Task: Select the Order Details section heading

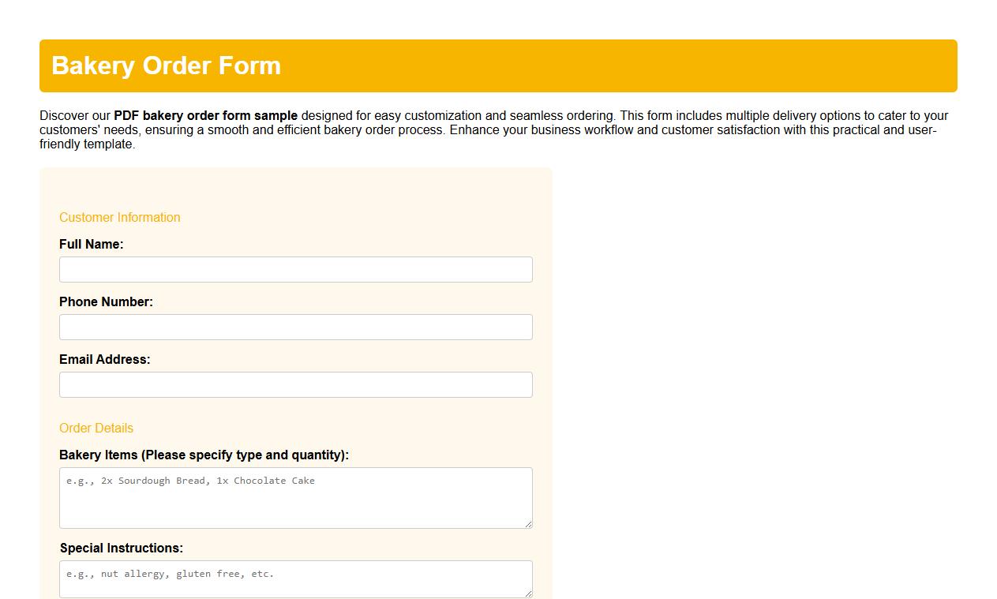Action: (96, 428)
